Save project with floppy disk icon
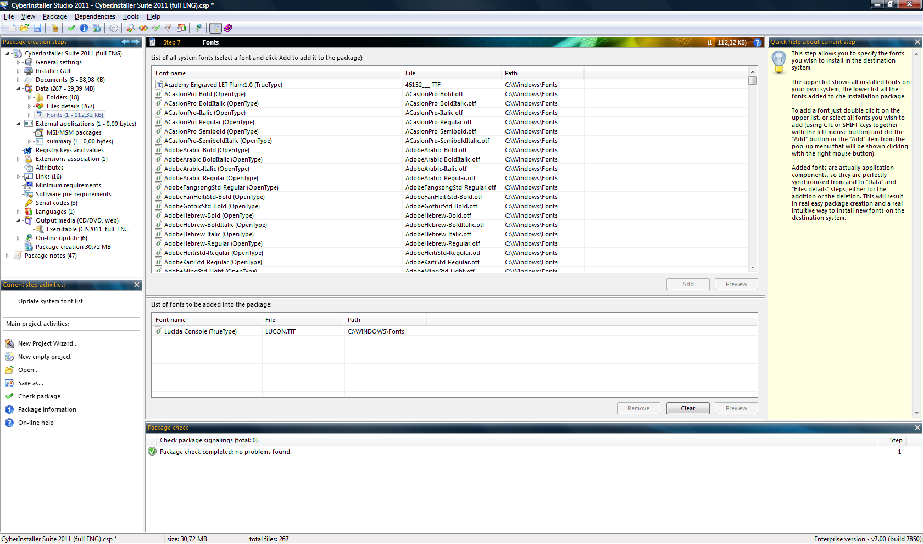 point(37,28)
